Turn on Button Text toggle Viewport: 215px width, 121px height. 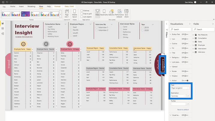pos(186,35)
